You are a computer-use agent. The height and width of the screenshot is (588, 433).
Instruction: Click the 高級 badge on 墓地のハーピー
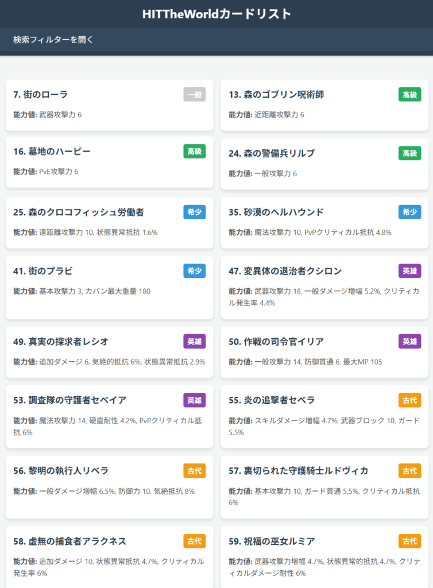click(x=195, y=152)
